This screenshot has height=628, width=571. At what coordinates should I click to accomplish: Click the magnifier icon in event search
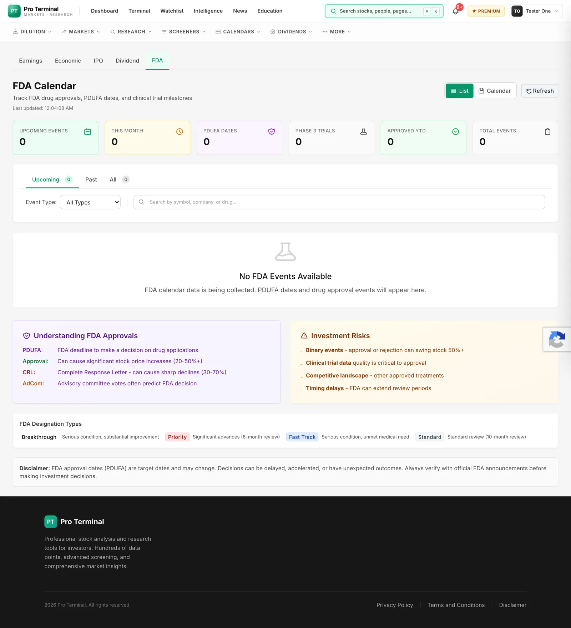(142, 202)
